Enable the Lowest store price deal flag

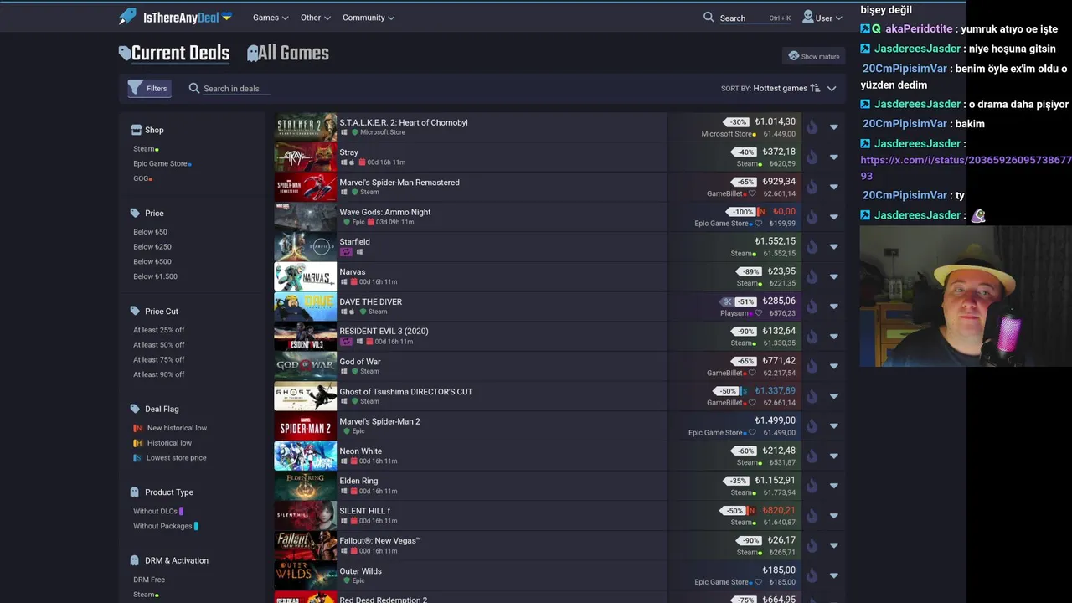(170, 458)
